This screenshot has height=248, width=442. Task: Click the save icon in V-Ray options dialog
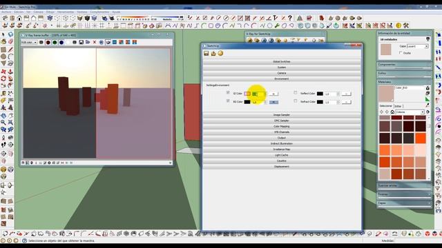pos(206,53)
